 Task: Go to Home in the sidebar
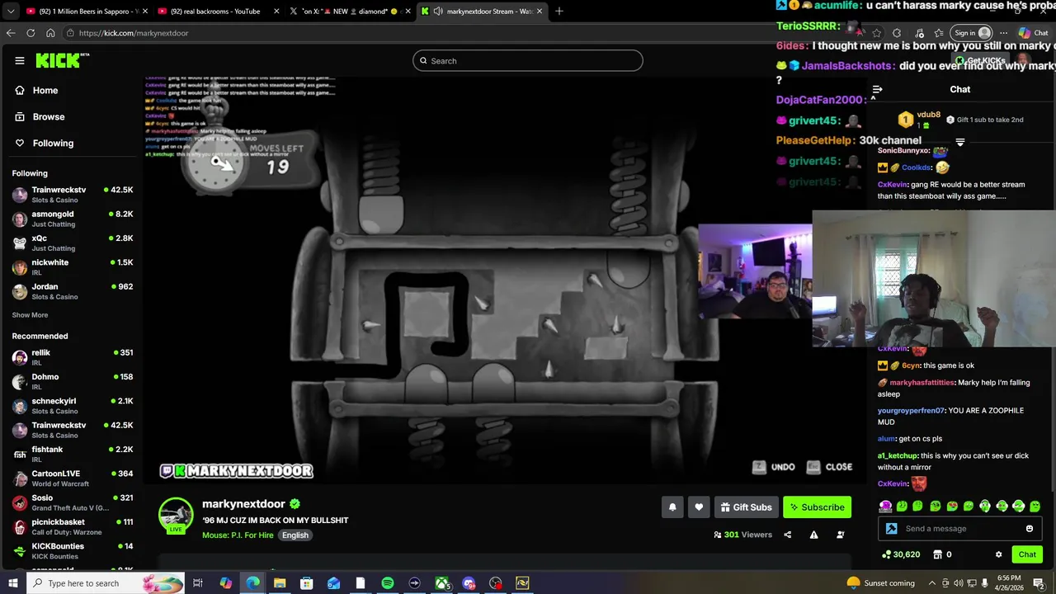click(45, 90)
